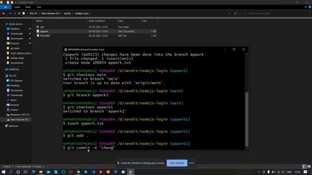Select the .git folder
Screen dimensions: 312x175
click(42, 27)
